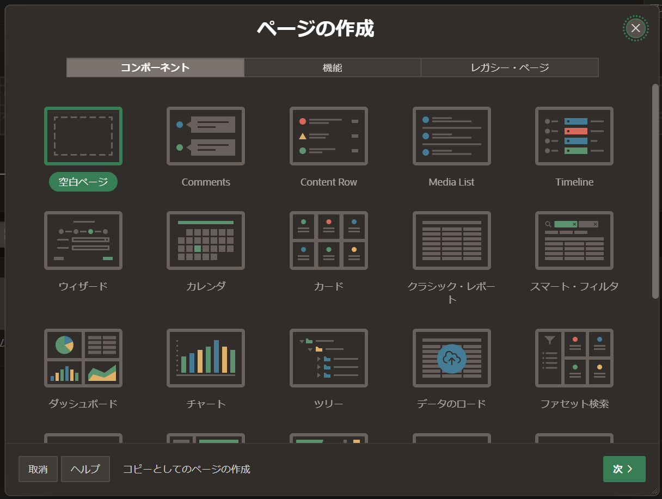Click the Content Row label text
662x499 pixels.
pyautogui.click(x=329, y=182)
